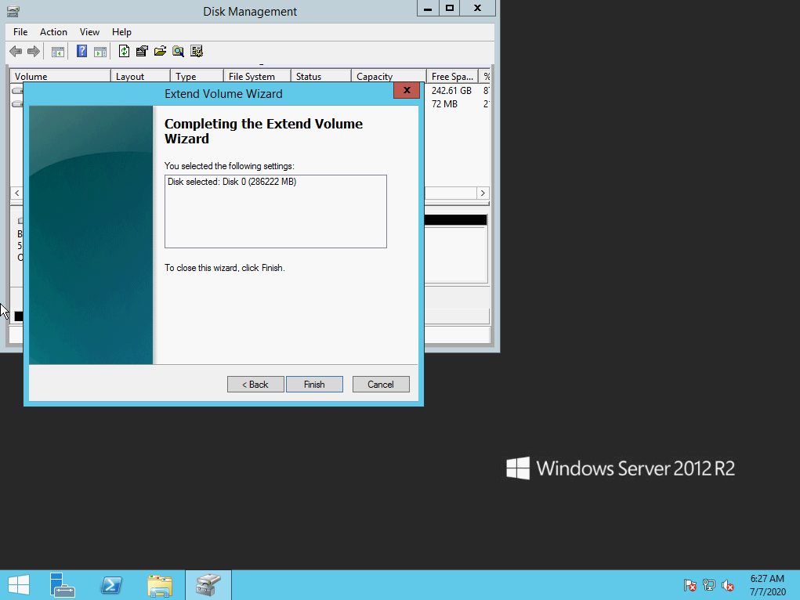Maximize the Disk Management window
Screen dimensions: 800x600
pos(450,8)
